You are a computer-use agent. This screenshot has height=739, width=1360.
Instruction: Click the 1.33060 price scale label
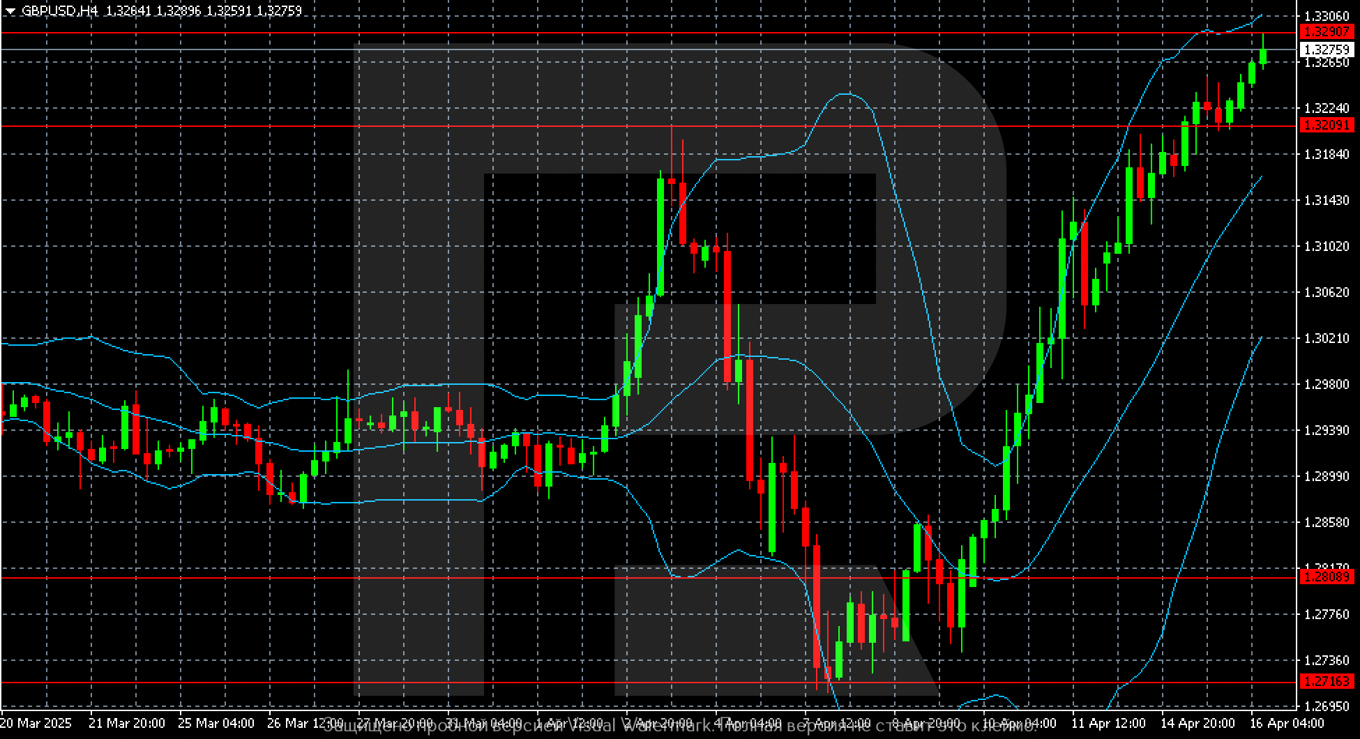click(1327, 16)
